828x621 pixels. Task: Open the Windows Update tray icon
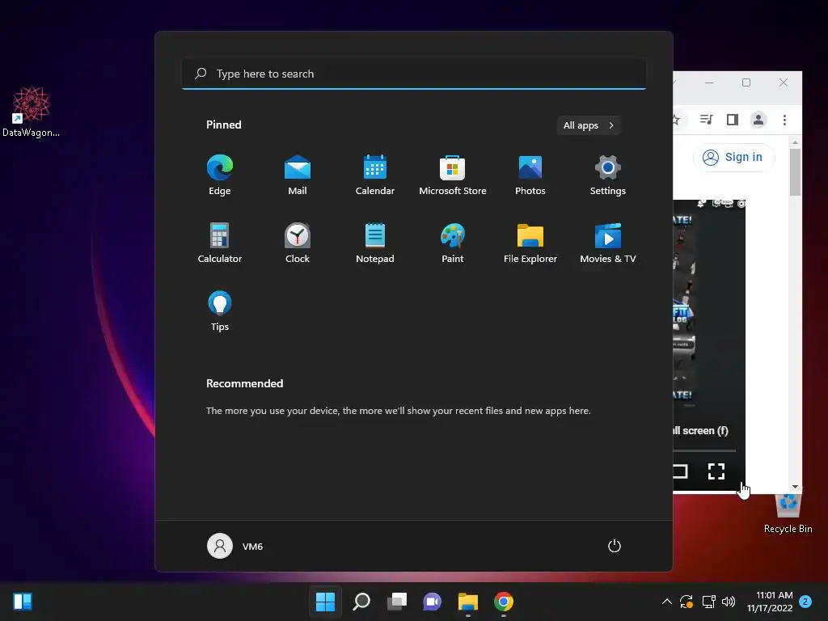(x=686, y=602)
